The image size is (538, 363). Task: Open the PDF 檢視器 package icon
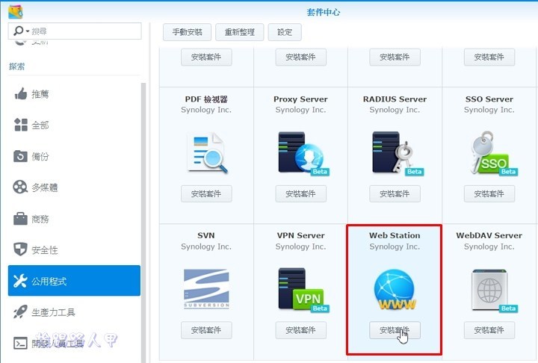coord(207,152)
